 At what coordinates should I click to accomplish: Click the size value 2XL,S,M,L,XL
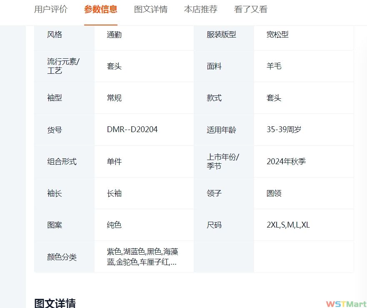[x=288, y=225]
